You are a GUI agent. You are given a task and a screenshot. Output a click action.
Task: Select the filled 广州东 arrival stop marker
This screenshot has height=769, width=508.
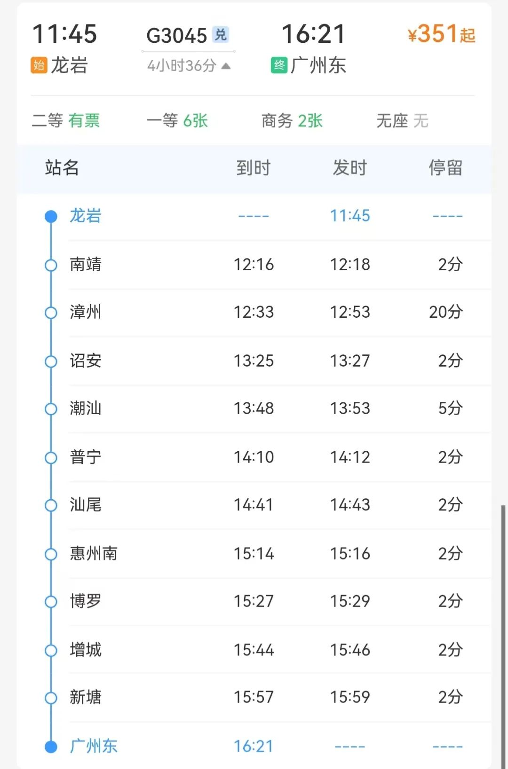tap(51, 746)
